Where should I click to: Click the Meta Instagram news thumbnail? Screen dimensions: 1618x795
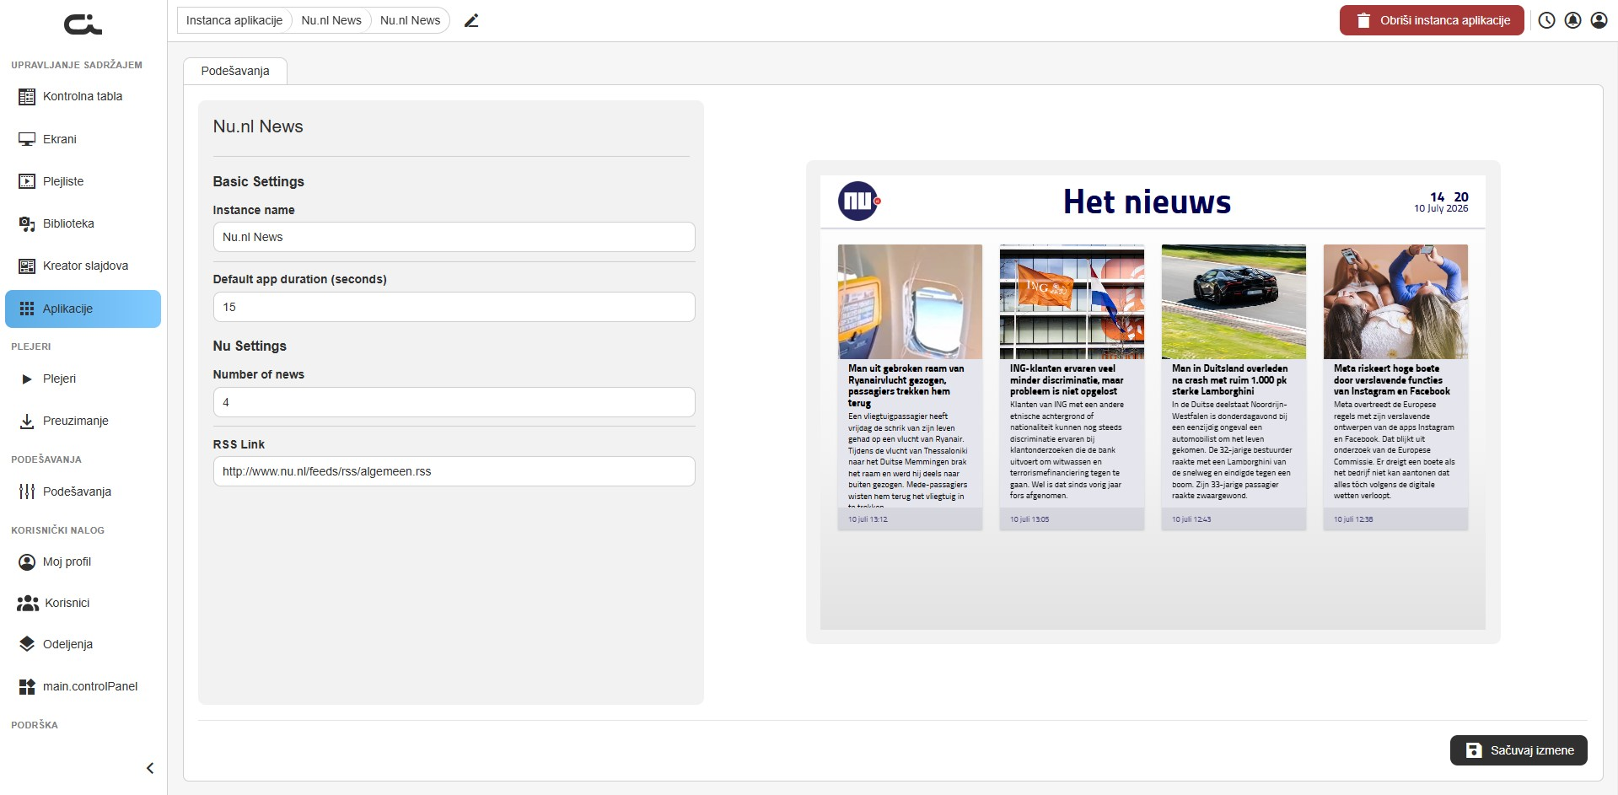1395,302
